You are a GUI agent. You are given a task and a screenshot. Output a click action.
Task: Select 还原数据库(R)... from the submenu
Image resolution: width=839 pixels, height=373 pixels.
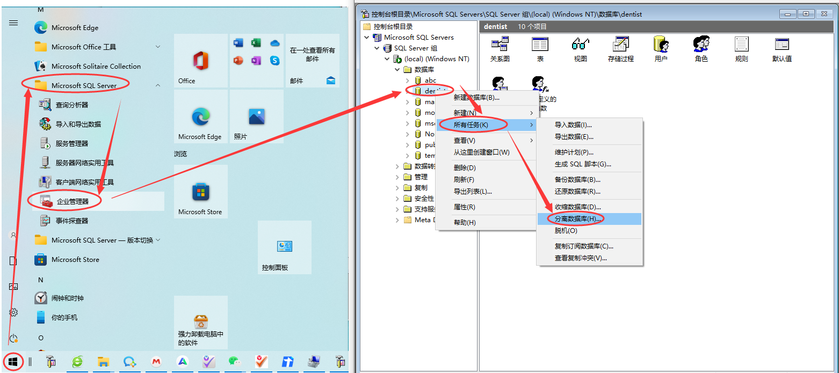coord(589,192)
